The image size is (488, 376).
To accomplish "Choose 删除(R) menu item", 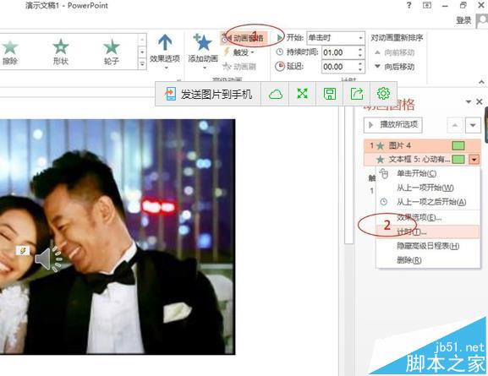I will point(428,260).
